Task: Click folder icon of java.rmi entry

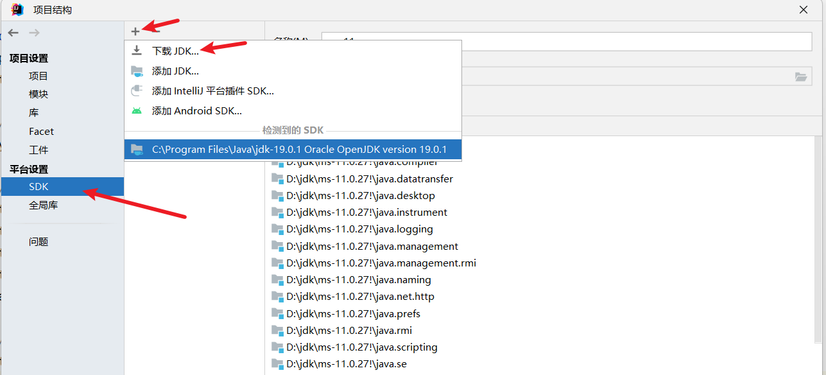Action: click(x=277, y=330)
